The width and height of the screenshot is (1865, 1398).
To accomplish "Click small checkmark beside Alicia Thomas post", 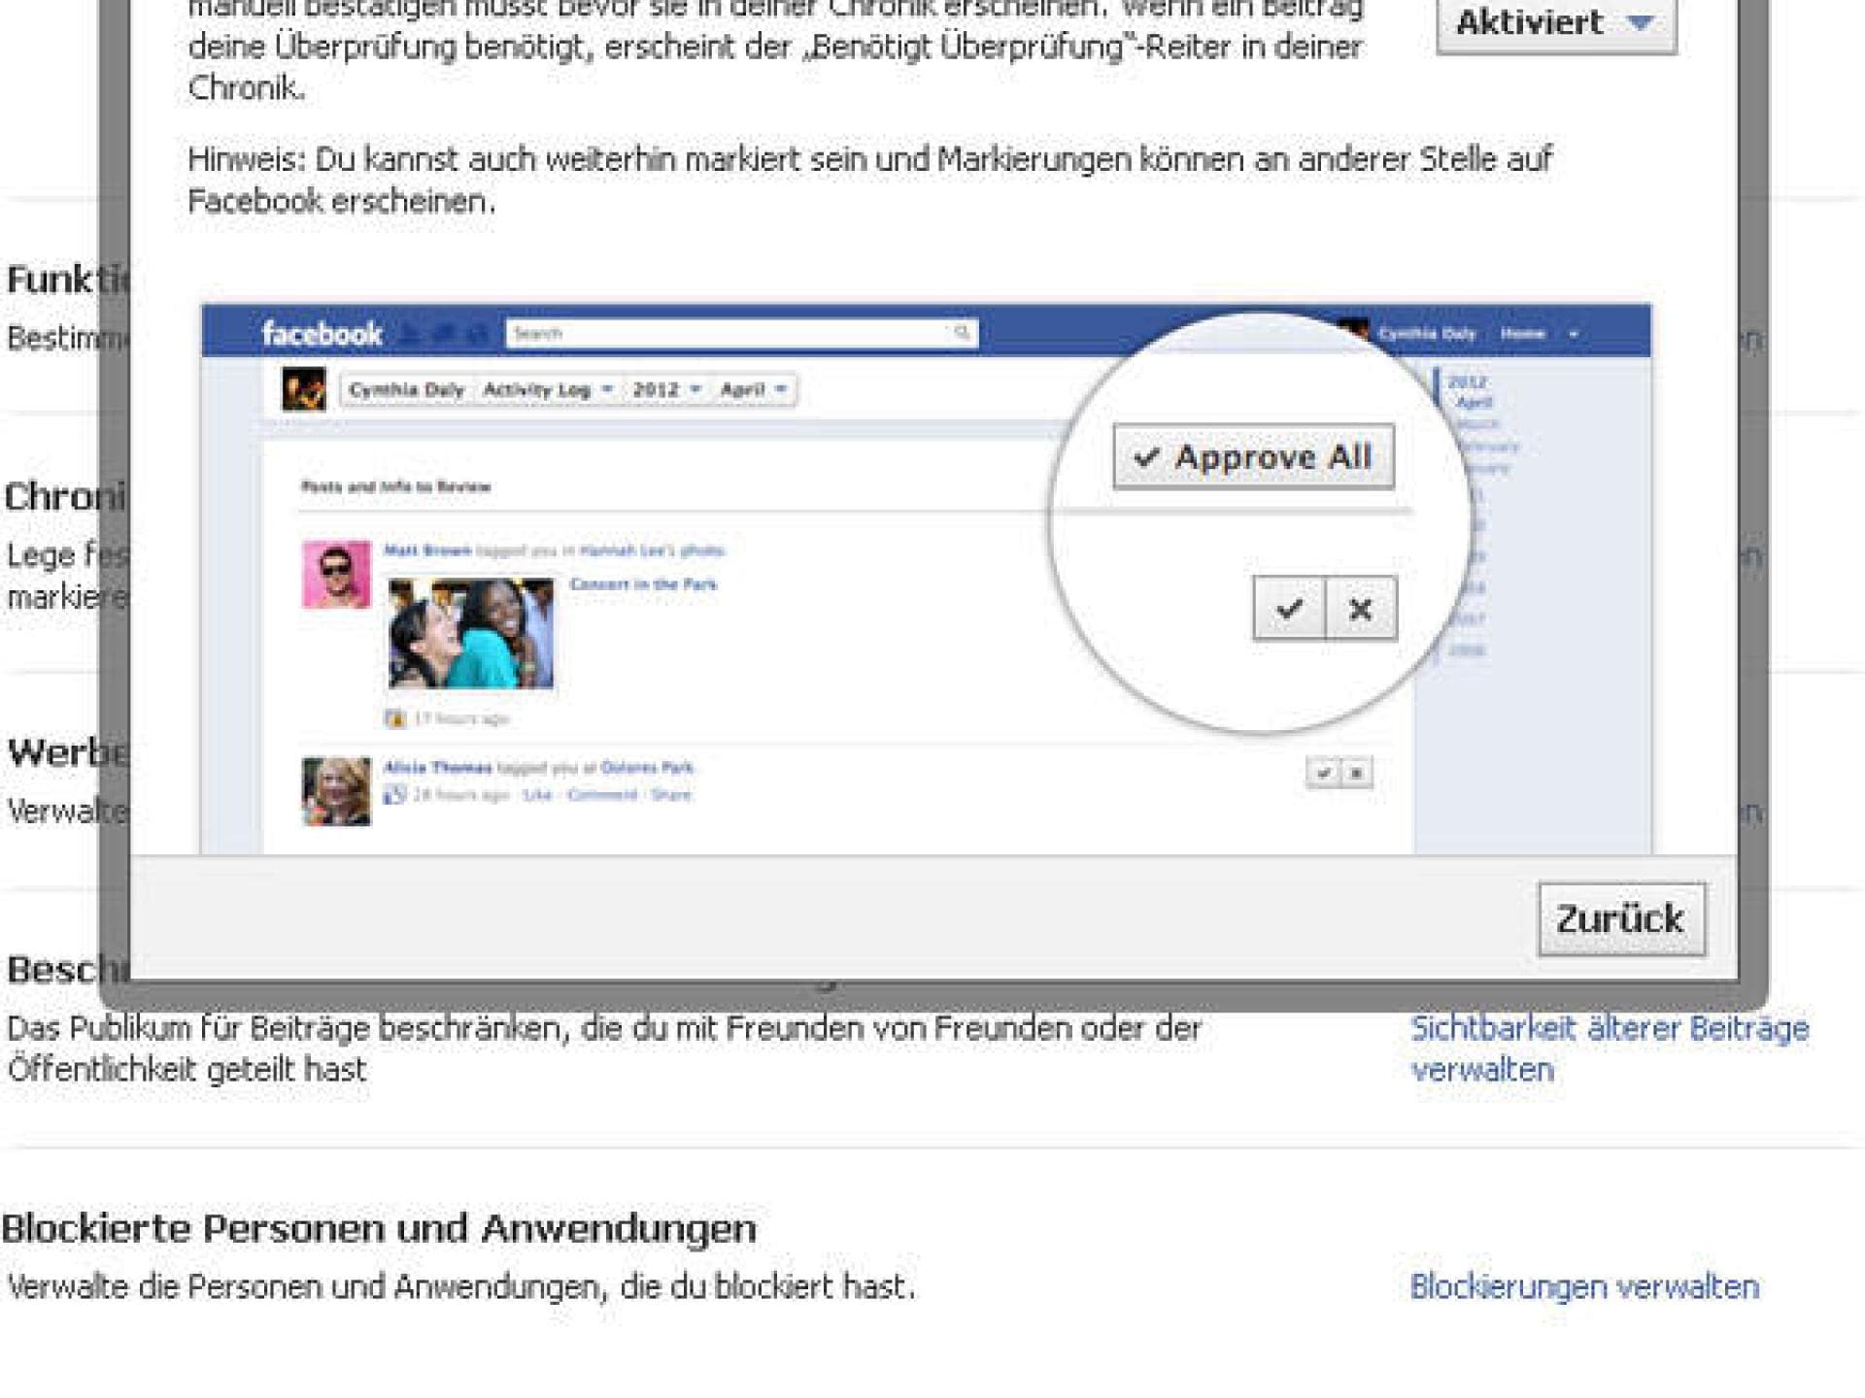I will (1322, 773).
